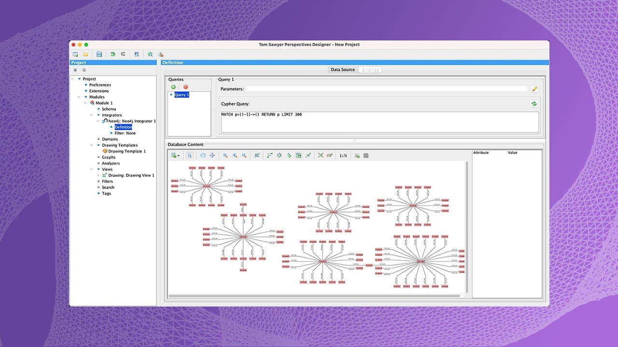Click the desktop preview run icon
This screenshot has width=618, height=347.
coord(137,54)
